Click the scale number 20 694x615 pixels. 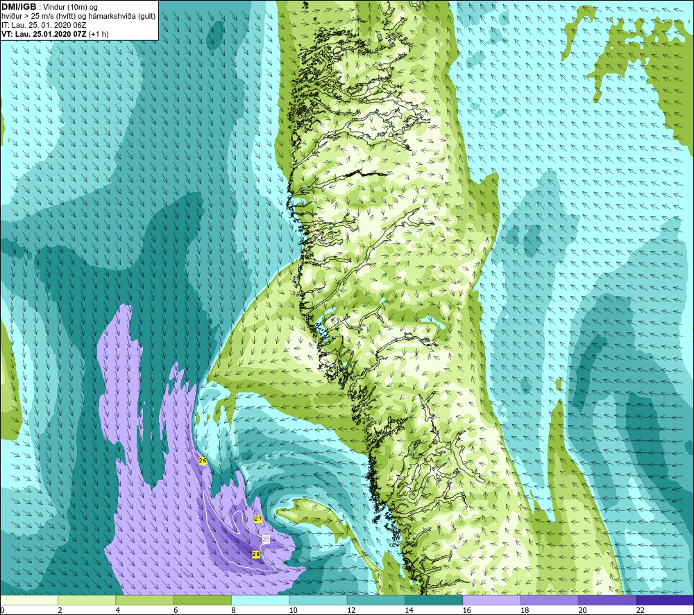point(582,610)
